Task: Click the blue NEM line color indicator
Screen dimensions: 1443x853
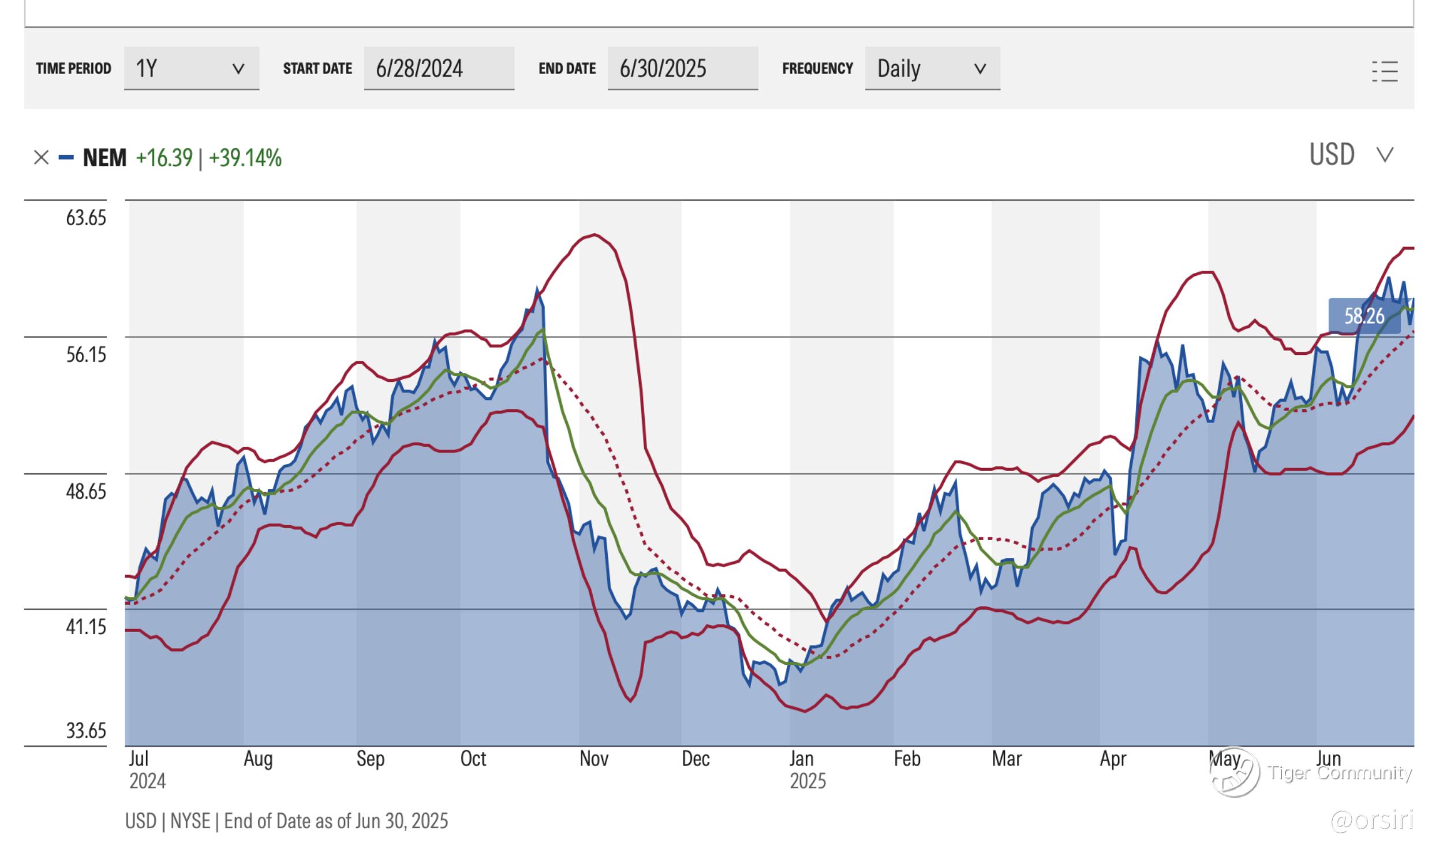Action: click(66, 158)
